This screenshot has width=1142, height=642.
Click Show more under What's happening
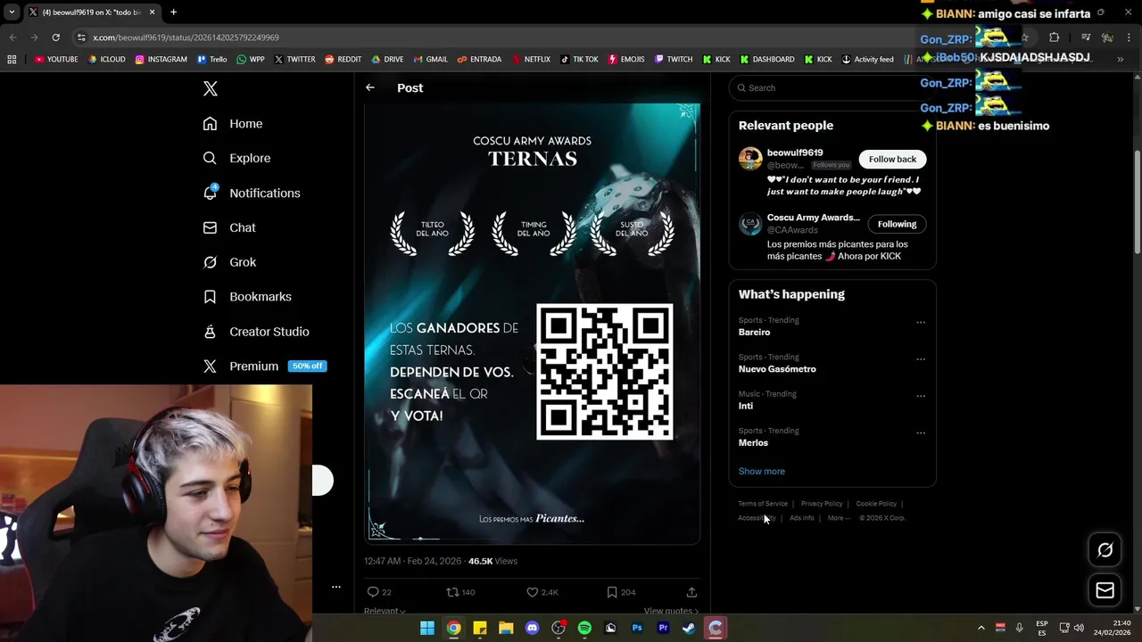(761, 471)
